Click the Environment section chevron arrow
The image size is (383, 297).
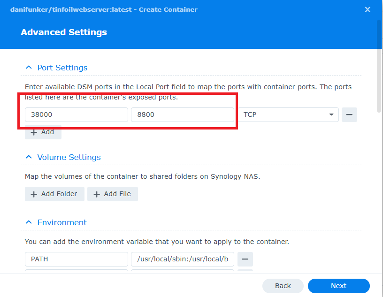tap(29, 222)
